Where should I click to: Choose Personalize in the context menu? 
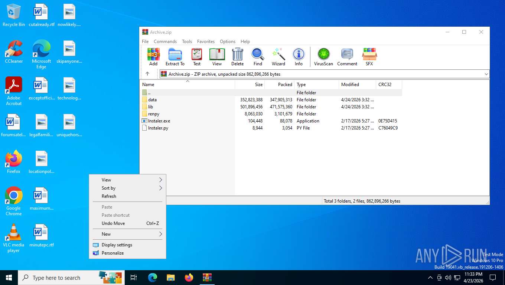coord(127,253)
